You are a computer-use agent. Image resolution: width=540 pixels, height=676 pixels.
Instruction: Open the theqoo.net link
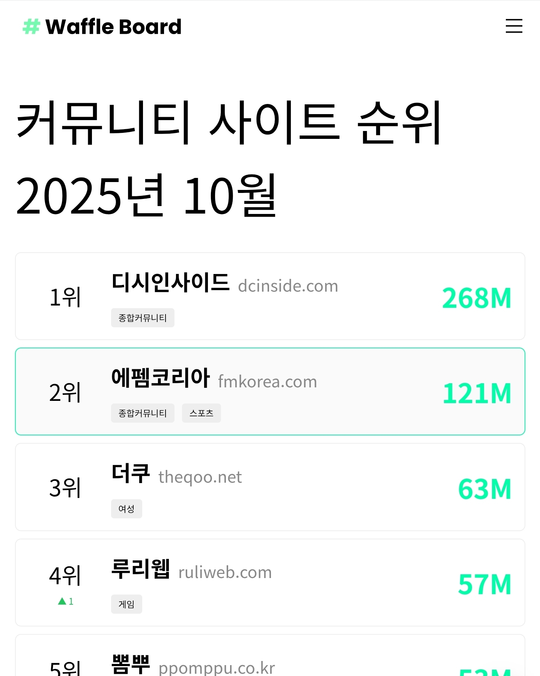(x=200, y=477)
